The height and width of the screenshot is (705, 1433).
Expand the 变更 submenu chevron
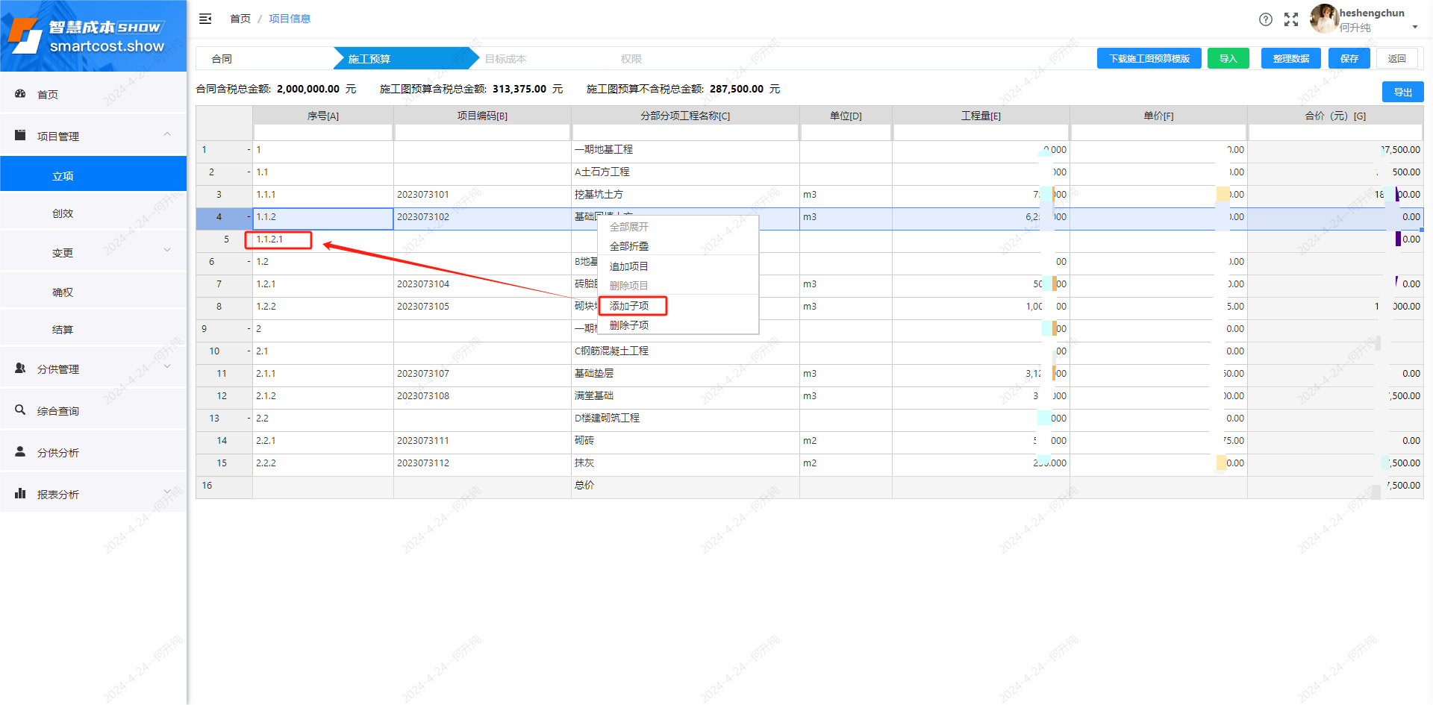(x=167, y=250)
